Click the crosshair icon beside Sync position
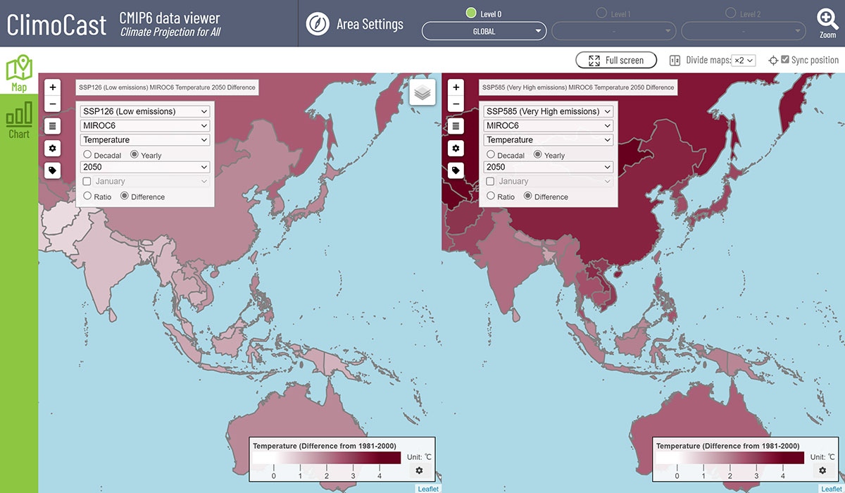The width and height of the screenshot is (845, 493). coord(773,60)
